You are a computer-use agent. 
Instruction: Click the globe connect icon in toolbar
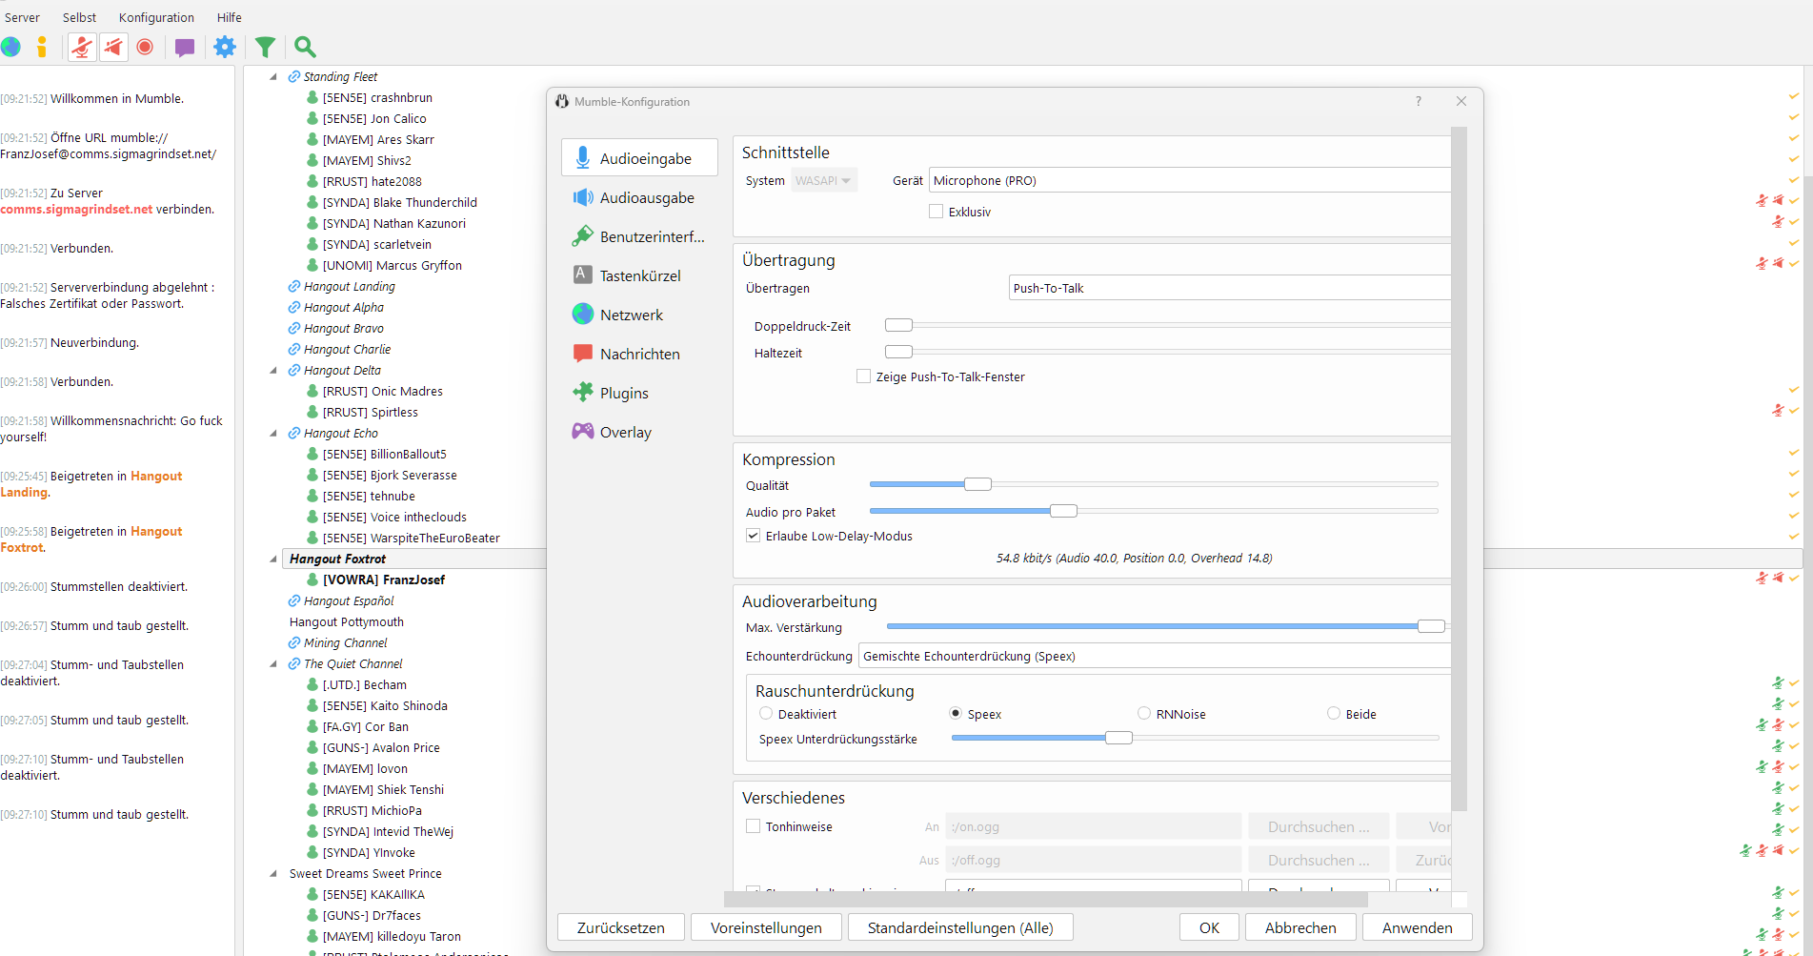pyautogui.click(x=11, y=47)
